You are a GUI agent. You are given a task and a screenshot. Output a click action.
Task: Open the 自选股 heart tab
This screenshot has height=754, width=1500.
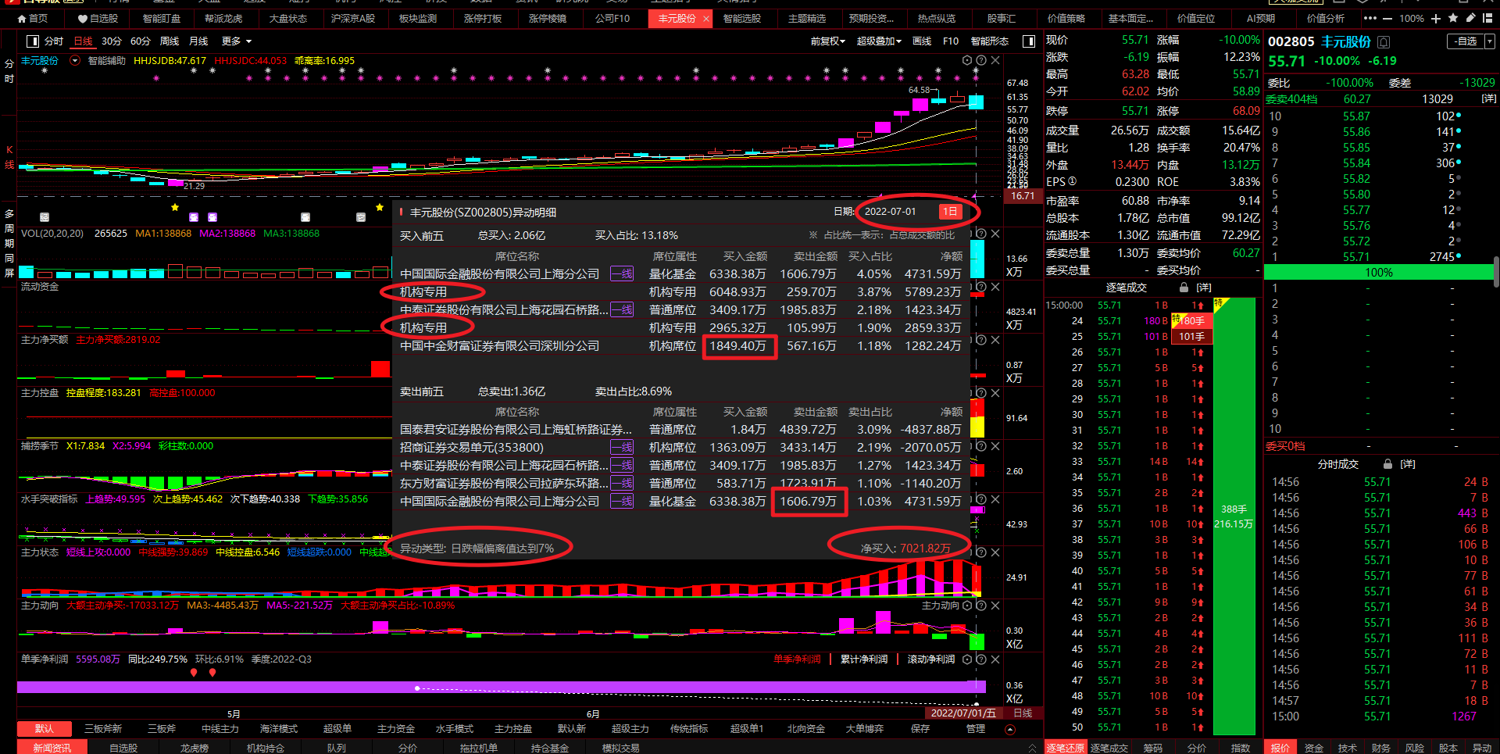98,19
